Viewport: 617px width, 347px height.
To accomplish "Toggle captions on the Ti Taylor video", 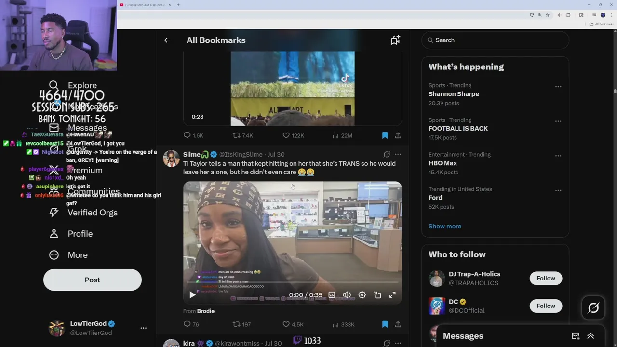I will (x=332, y=295).
